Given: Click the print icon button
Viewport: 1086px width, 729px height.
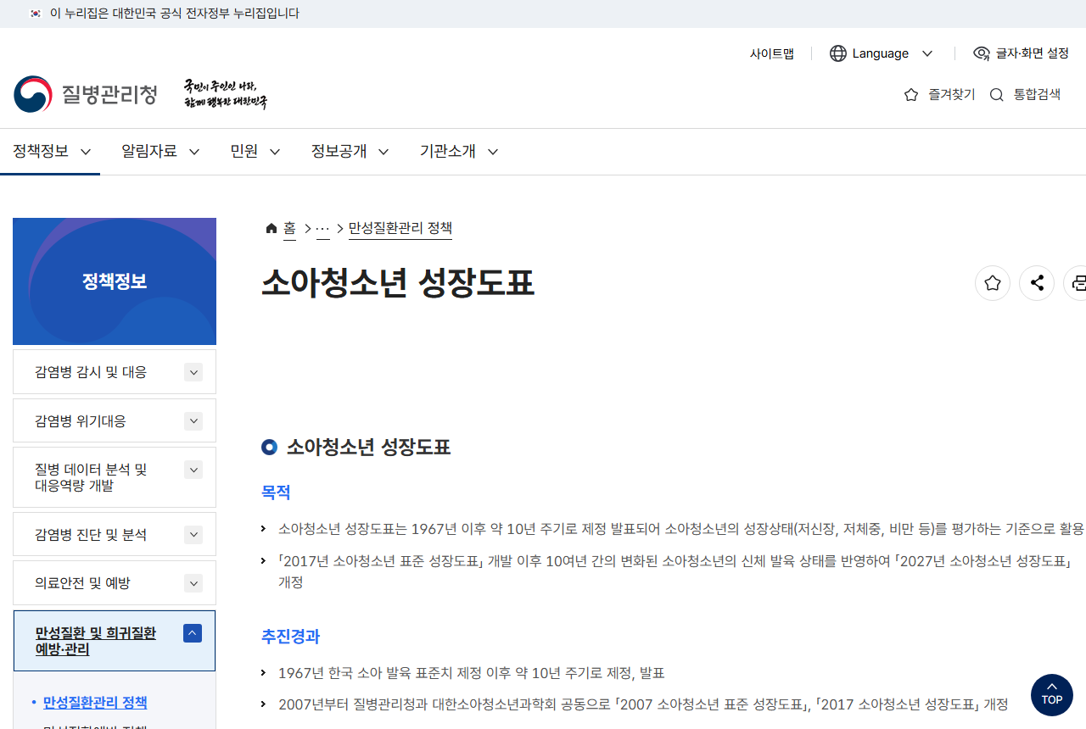Looking at the screenshot, I should coord(1076,283).
